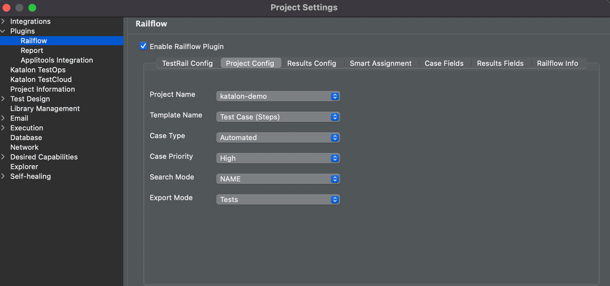
Task: Open the Search Mode dropdown
Action: (x=278, y=179)
